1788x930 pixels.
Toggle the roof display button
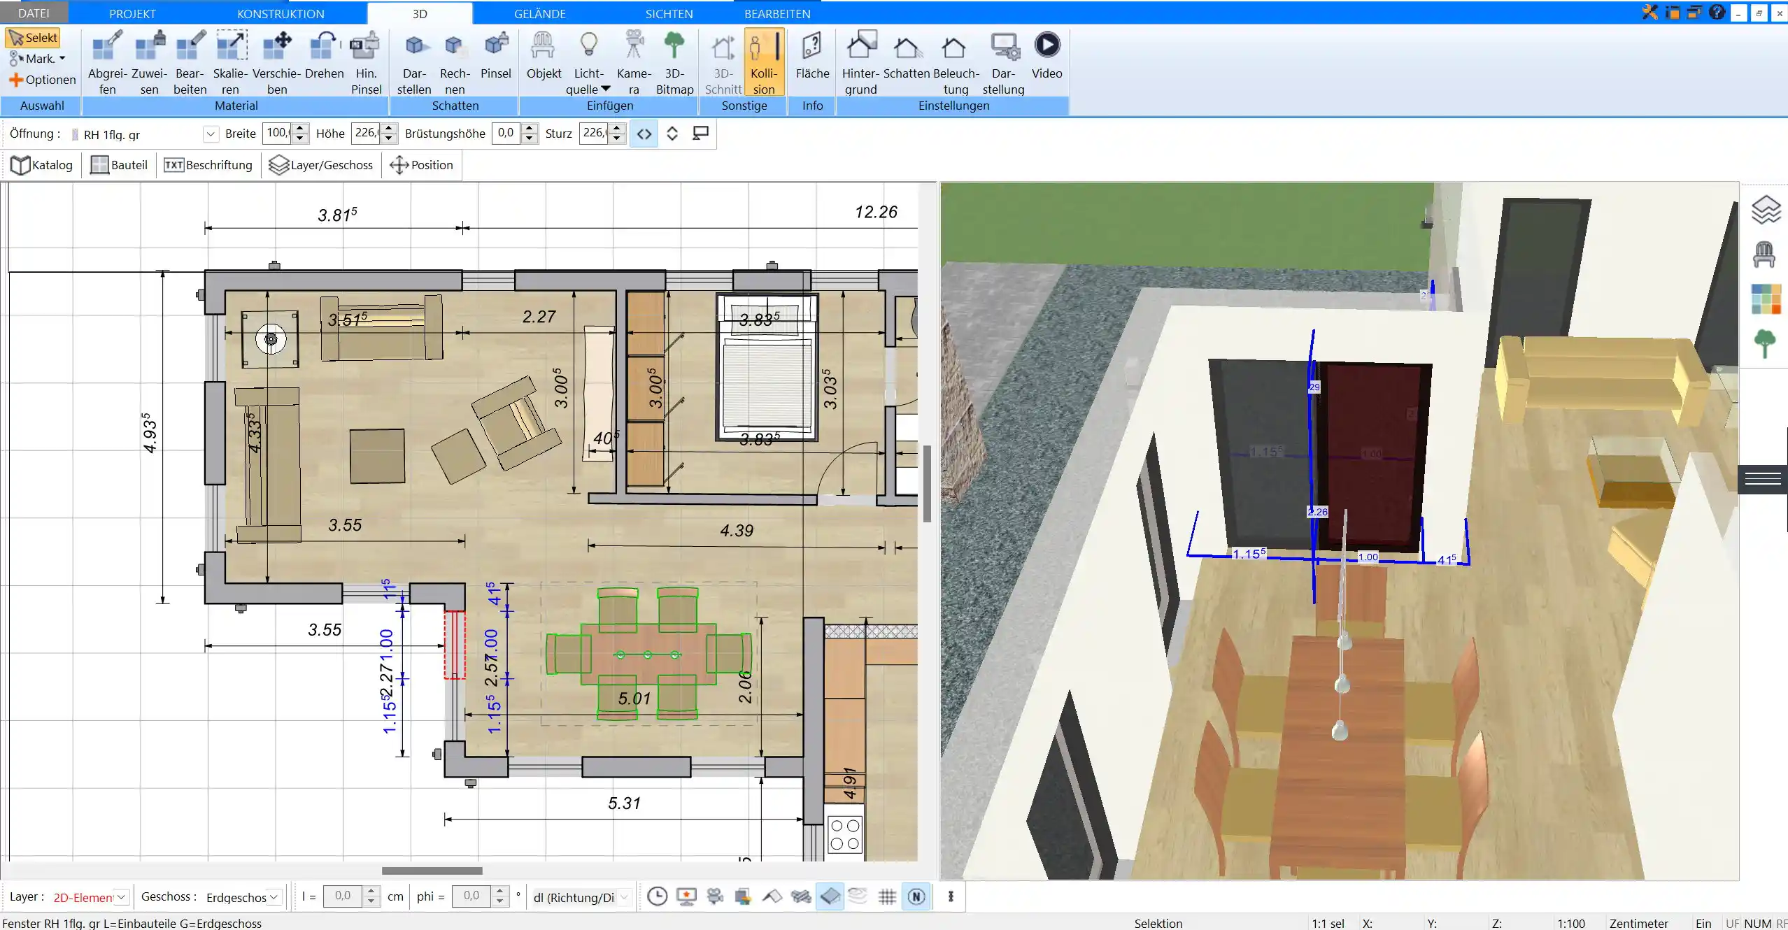[772, 896]
